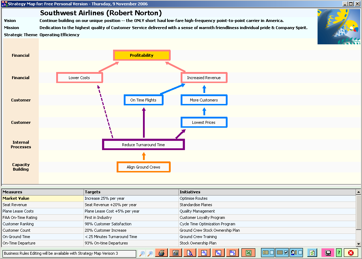
Task: Open help with the question mark button
Action: (339, 253)
